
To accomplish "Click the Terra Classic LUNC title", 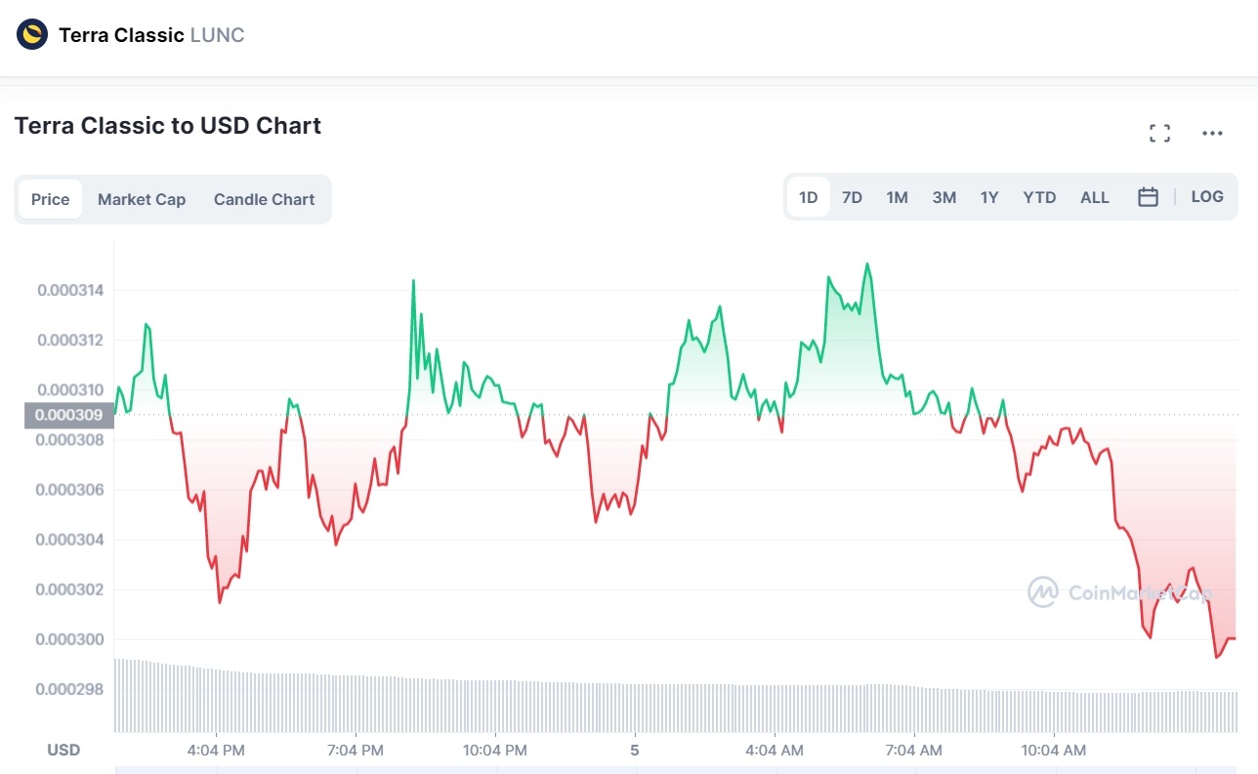I will point(151,35).
